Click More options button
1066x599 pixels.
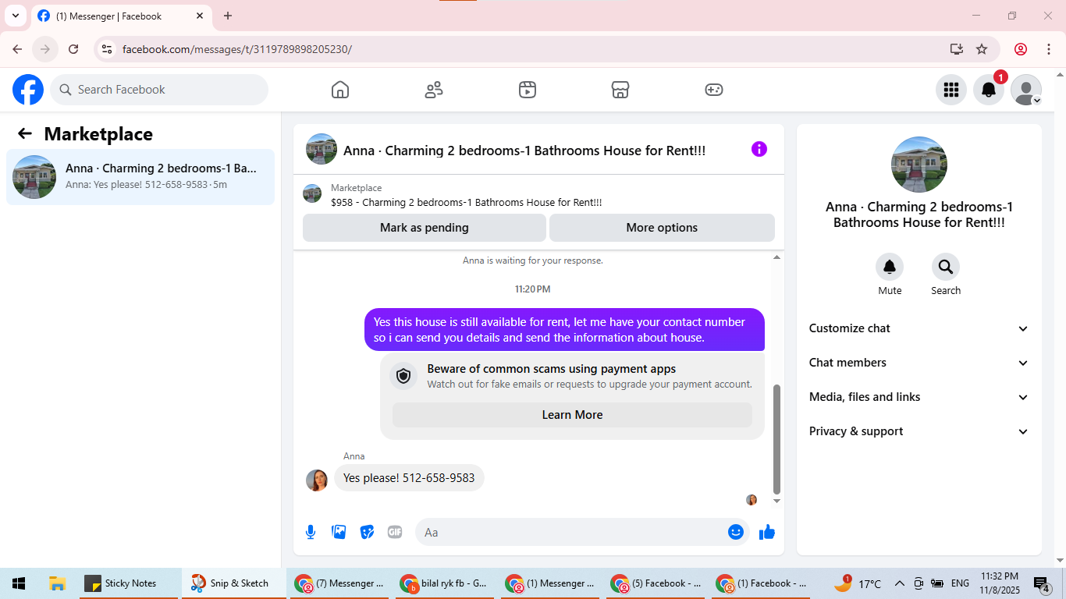point(662,228)
